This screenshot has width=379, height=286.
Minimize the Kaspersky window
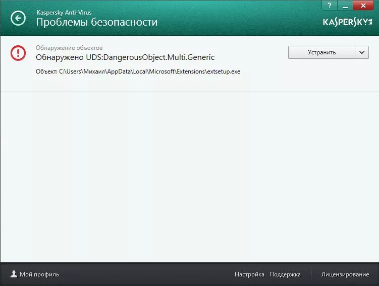coord(345,6)
